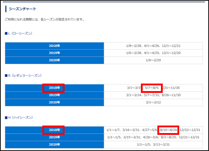The width and height of the screenshot is (209, 151).
Task: Select 2018年 cell in high season table
Action: tap(54, 130)
